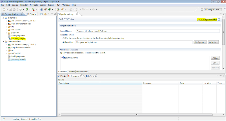The image size is (226, 121).
Task: Click the Open Type folder icon
Action: coord(58,10)
